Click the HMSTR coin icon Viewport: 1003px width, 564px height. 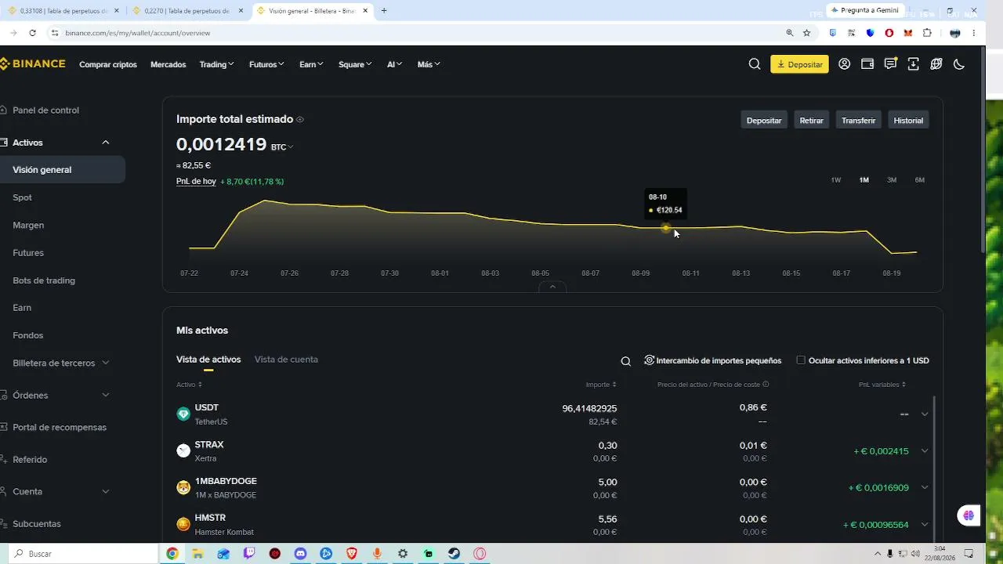[183, 524]
